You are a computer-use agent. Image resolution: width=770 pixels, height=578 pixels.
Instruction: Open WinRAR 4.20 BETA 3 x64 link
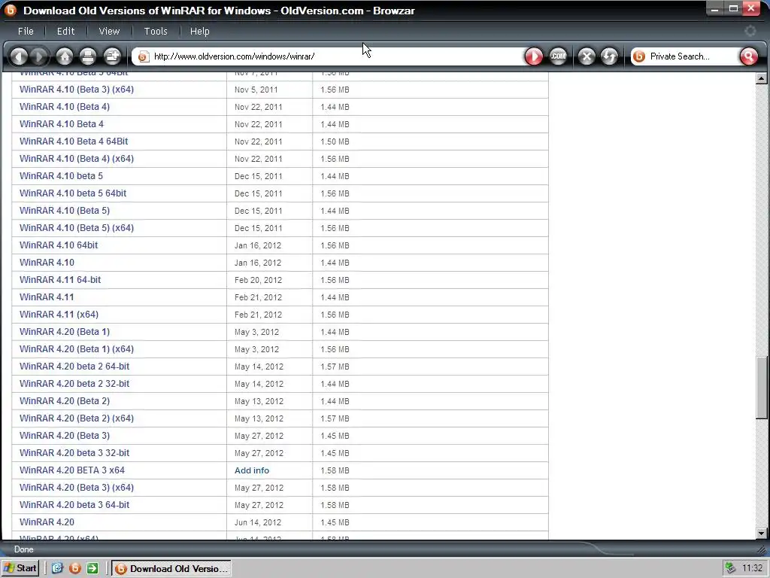click(71, 470)
